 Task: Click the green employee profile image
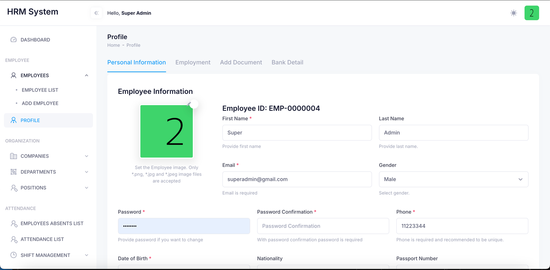166,131
